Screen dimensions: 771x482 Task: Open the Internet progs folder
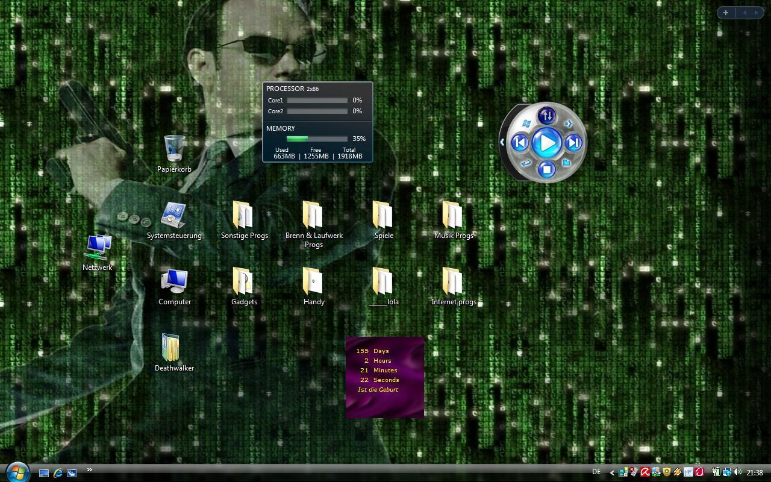(454, 287)
